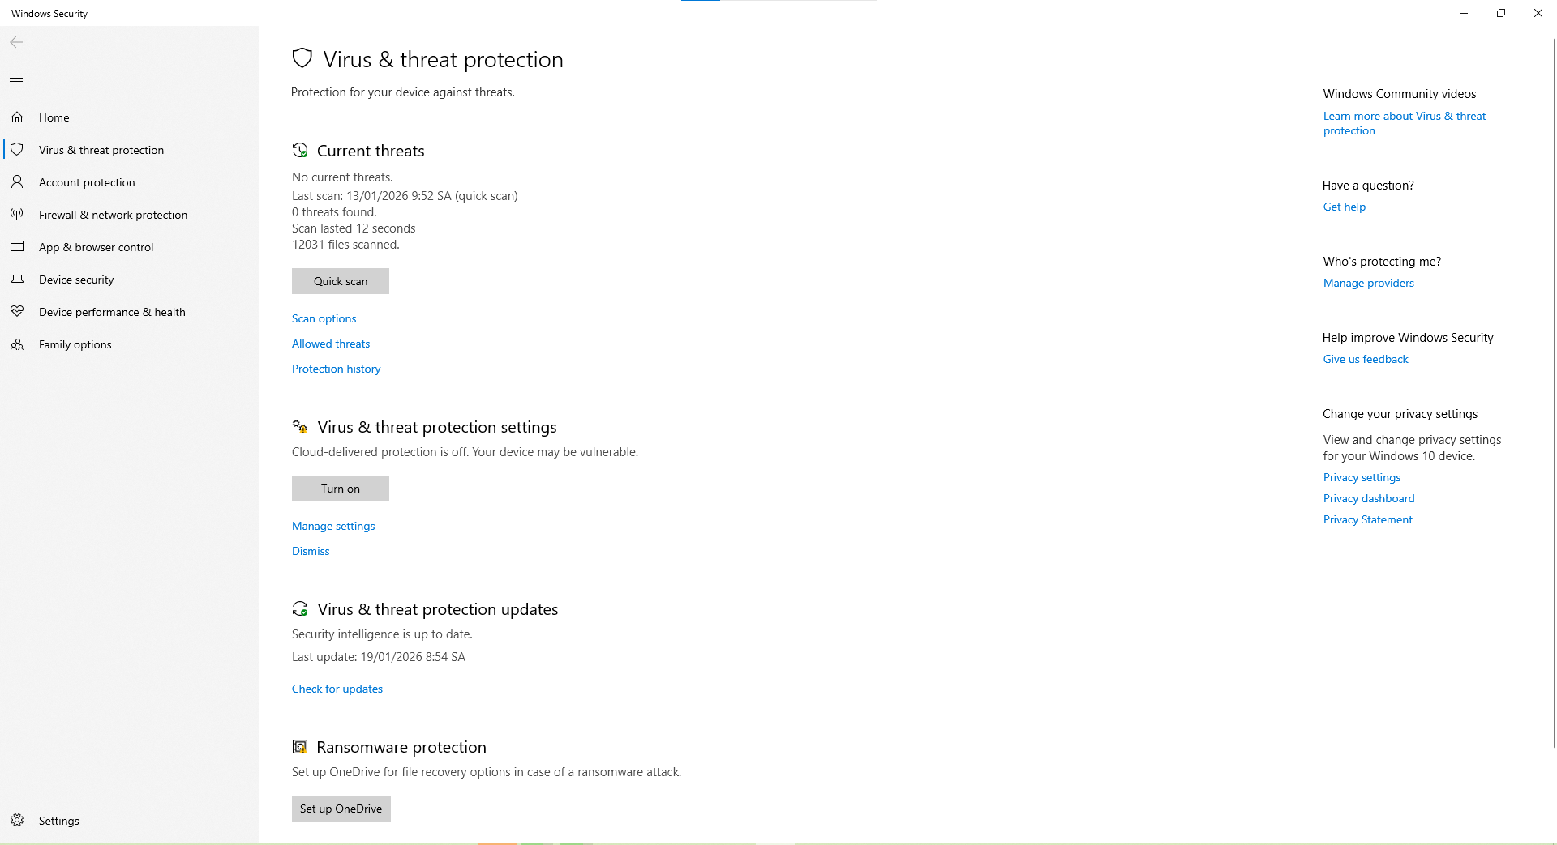Screen dimensions: 1557x845
Task: Go back using the back arrow
Action: tap(16, 42)
